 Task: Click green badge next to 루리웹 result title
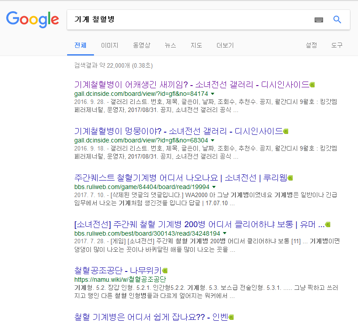[x=290, y=178]
